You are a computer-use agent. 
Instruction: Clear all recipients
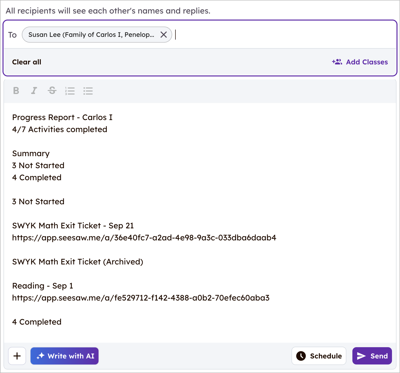coord(27,62)
